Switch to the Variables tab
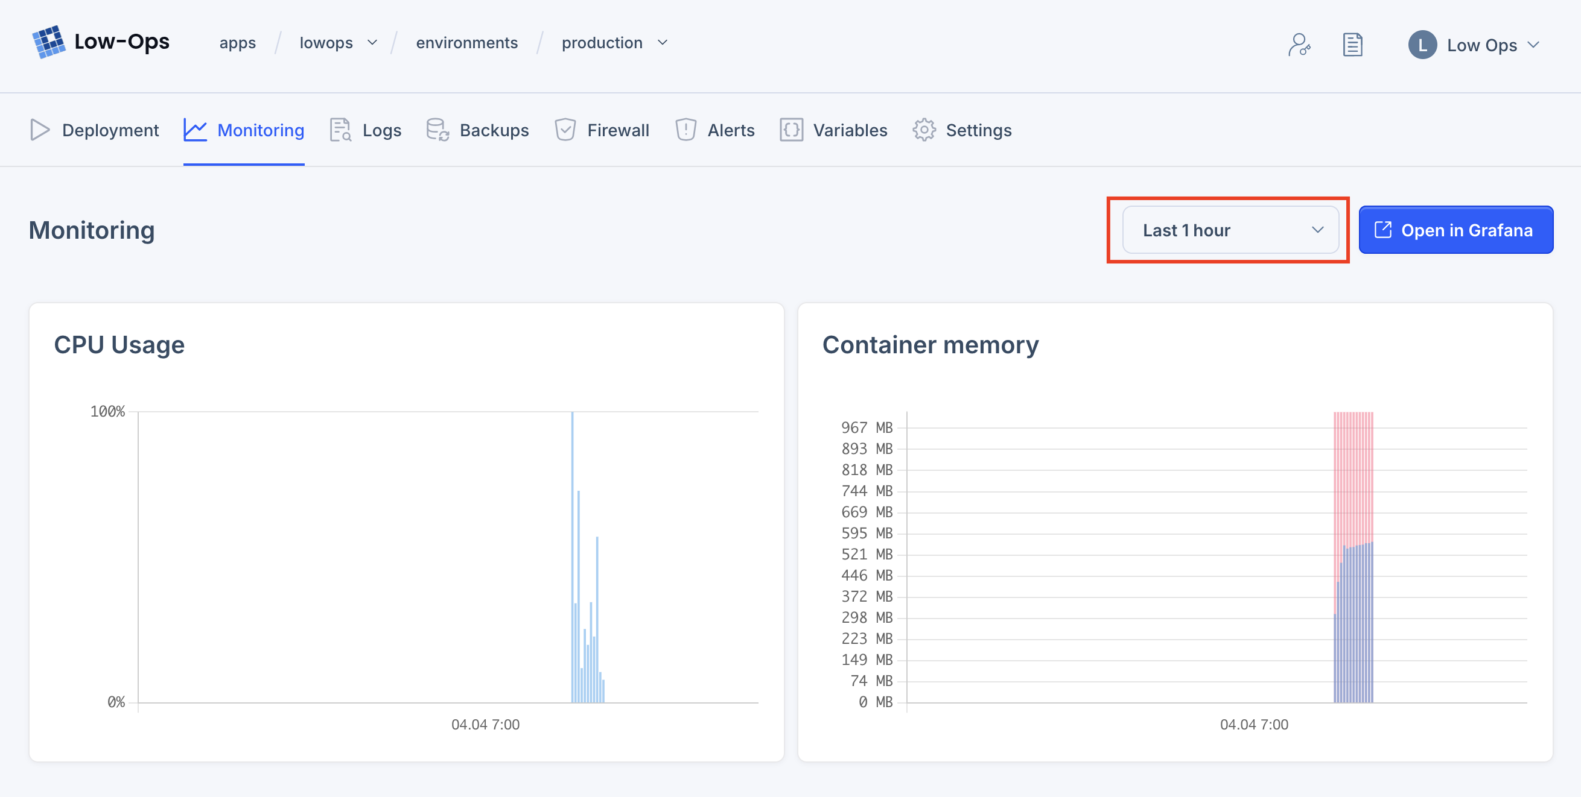1581x797 pixels. click(x=833, y=130)
